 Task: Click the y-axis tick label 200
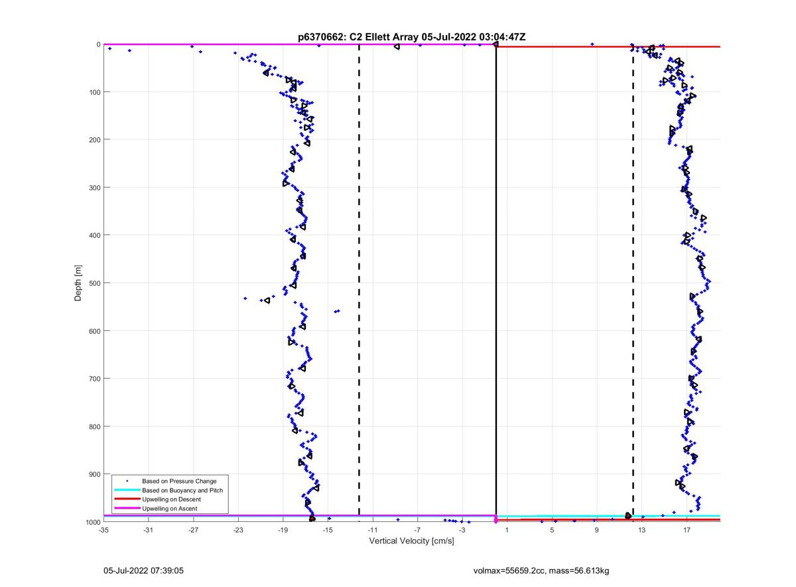coord(94,139)
